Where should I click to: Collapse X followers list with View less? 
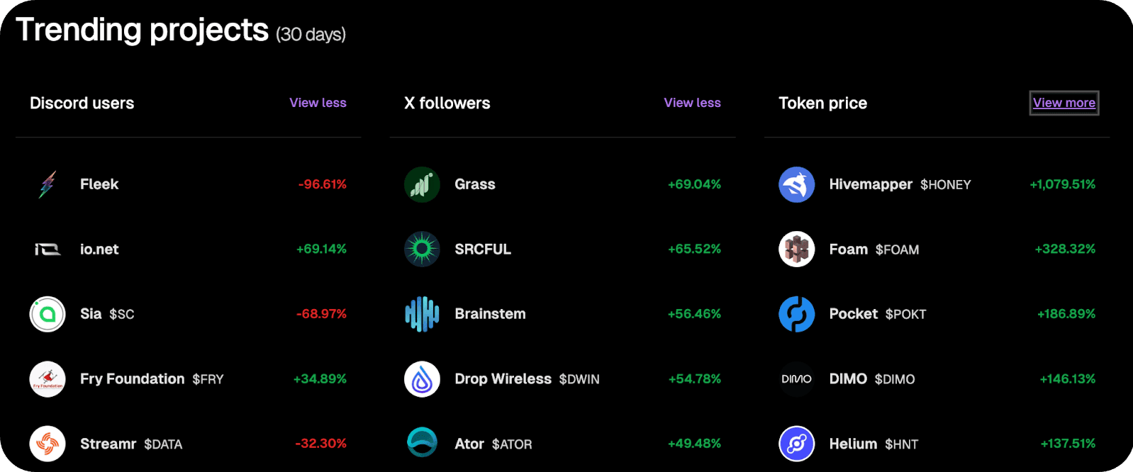(x=692, y=103)
